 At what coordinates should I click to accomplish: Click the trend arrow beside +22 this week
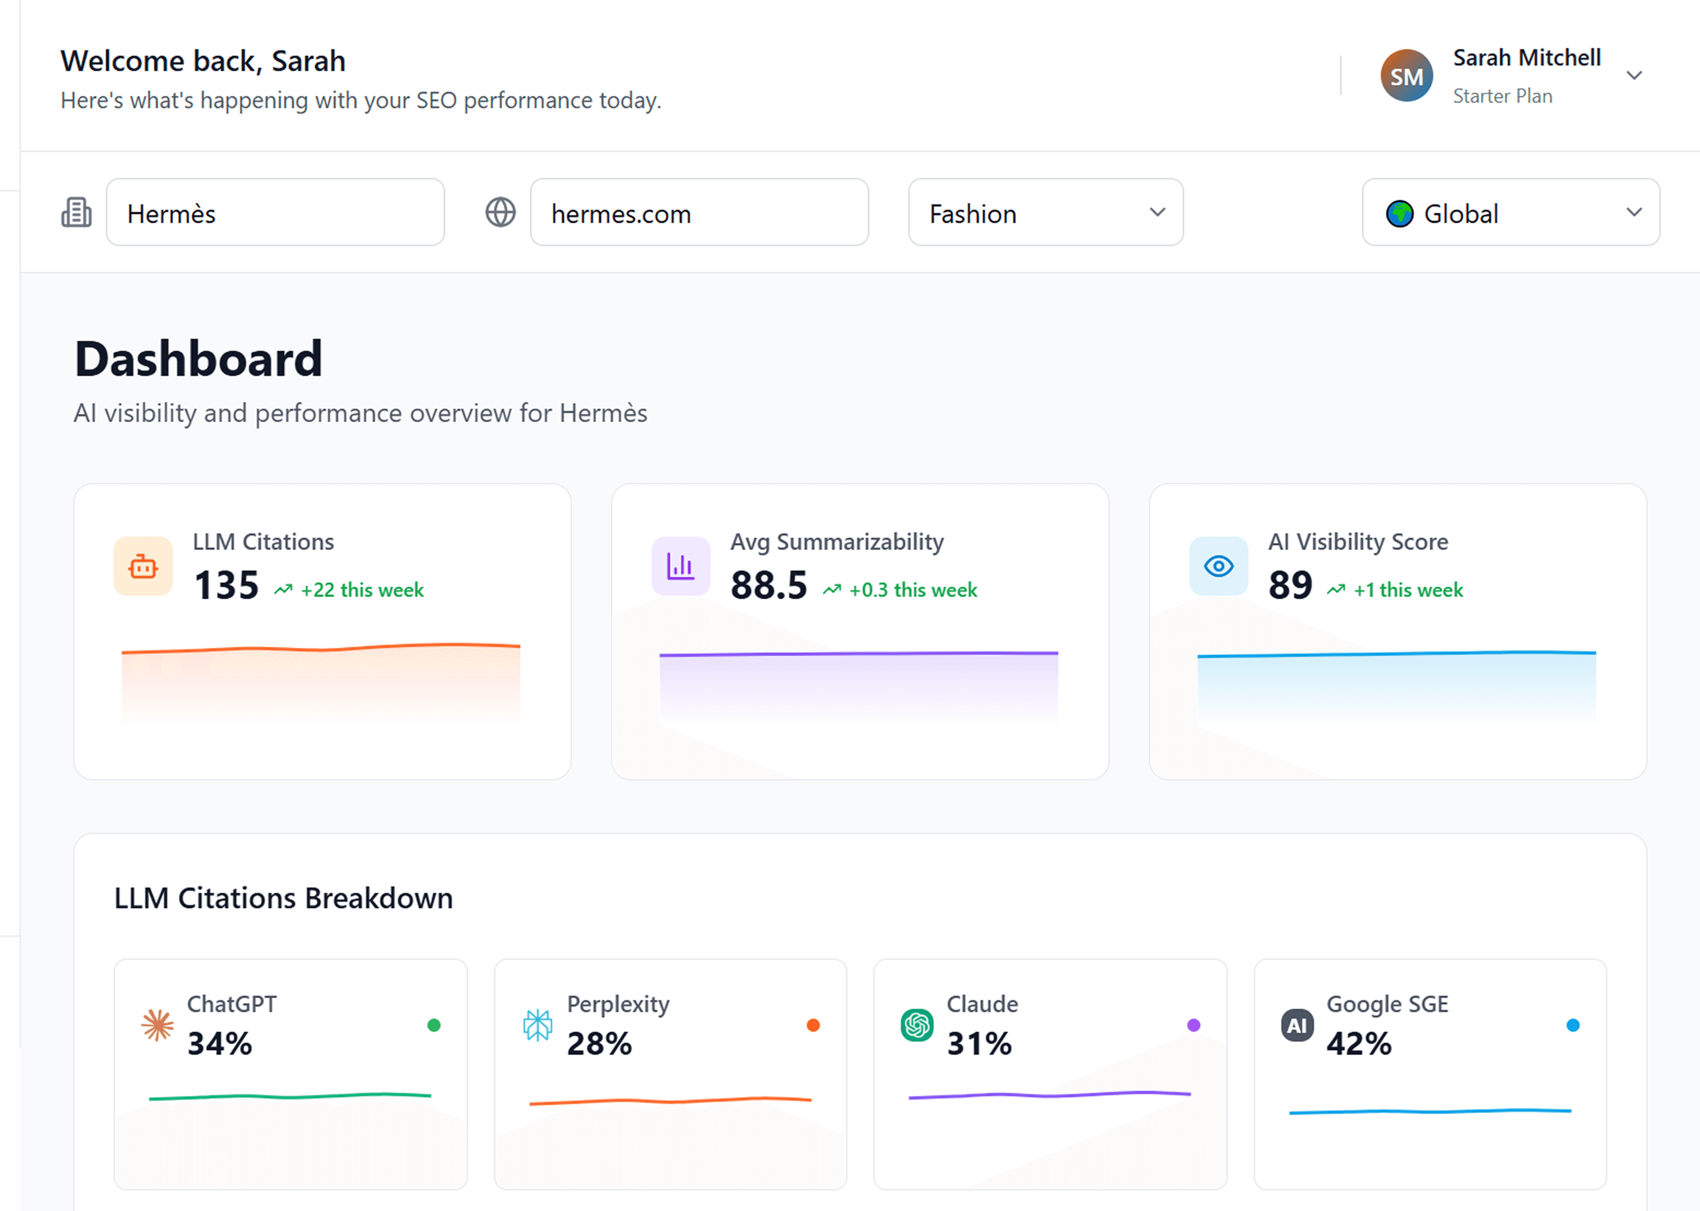(283, 590)
